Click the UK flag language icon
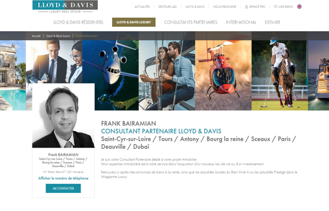 tap(300, 6)
